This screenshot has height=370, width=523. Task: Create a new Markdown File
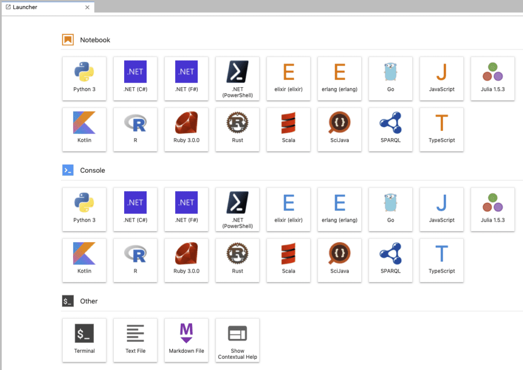[186, 340]
